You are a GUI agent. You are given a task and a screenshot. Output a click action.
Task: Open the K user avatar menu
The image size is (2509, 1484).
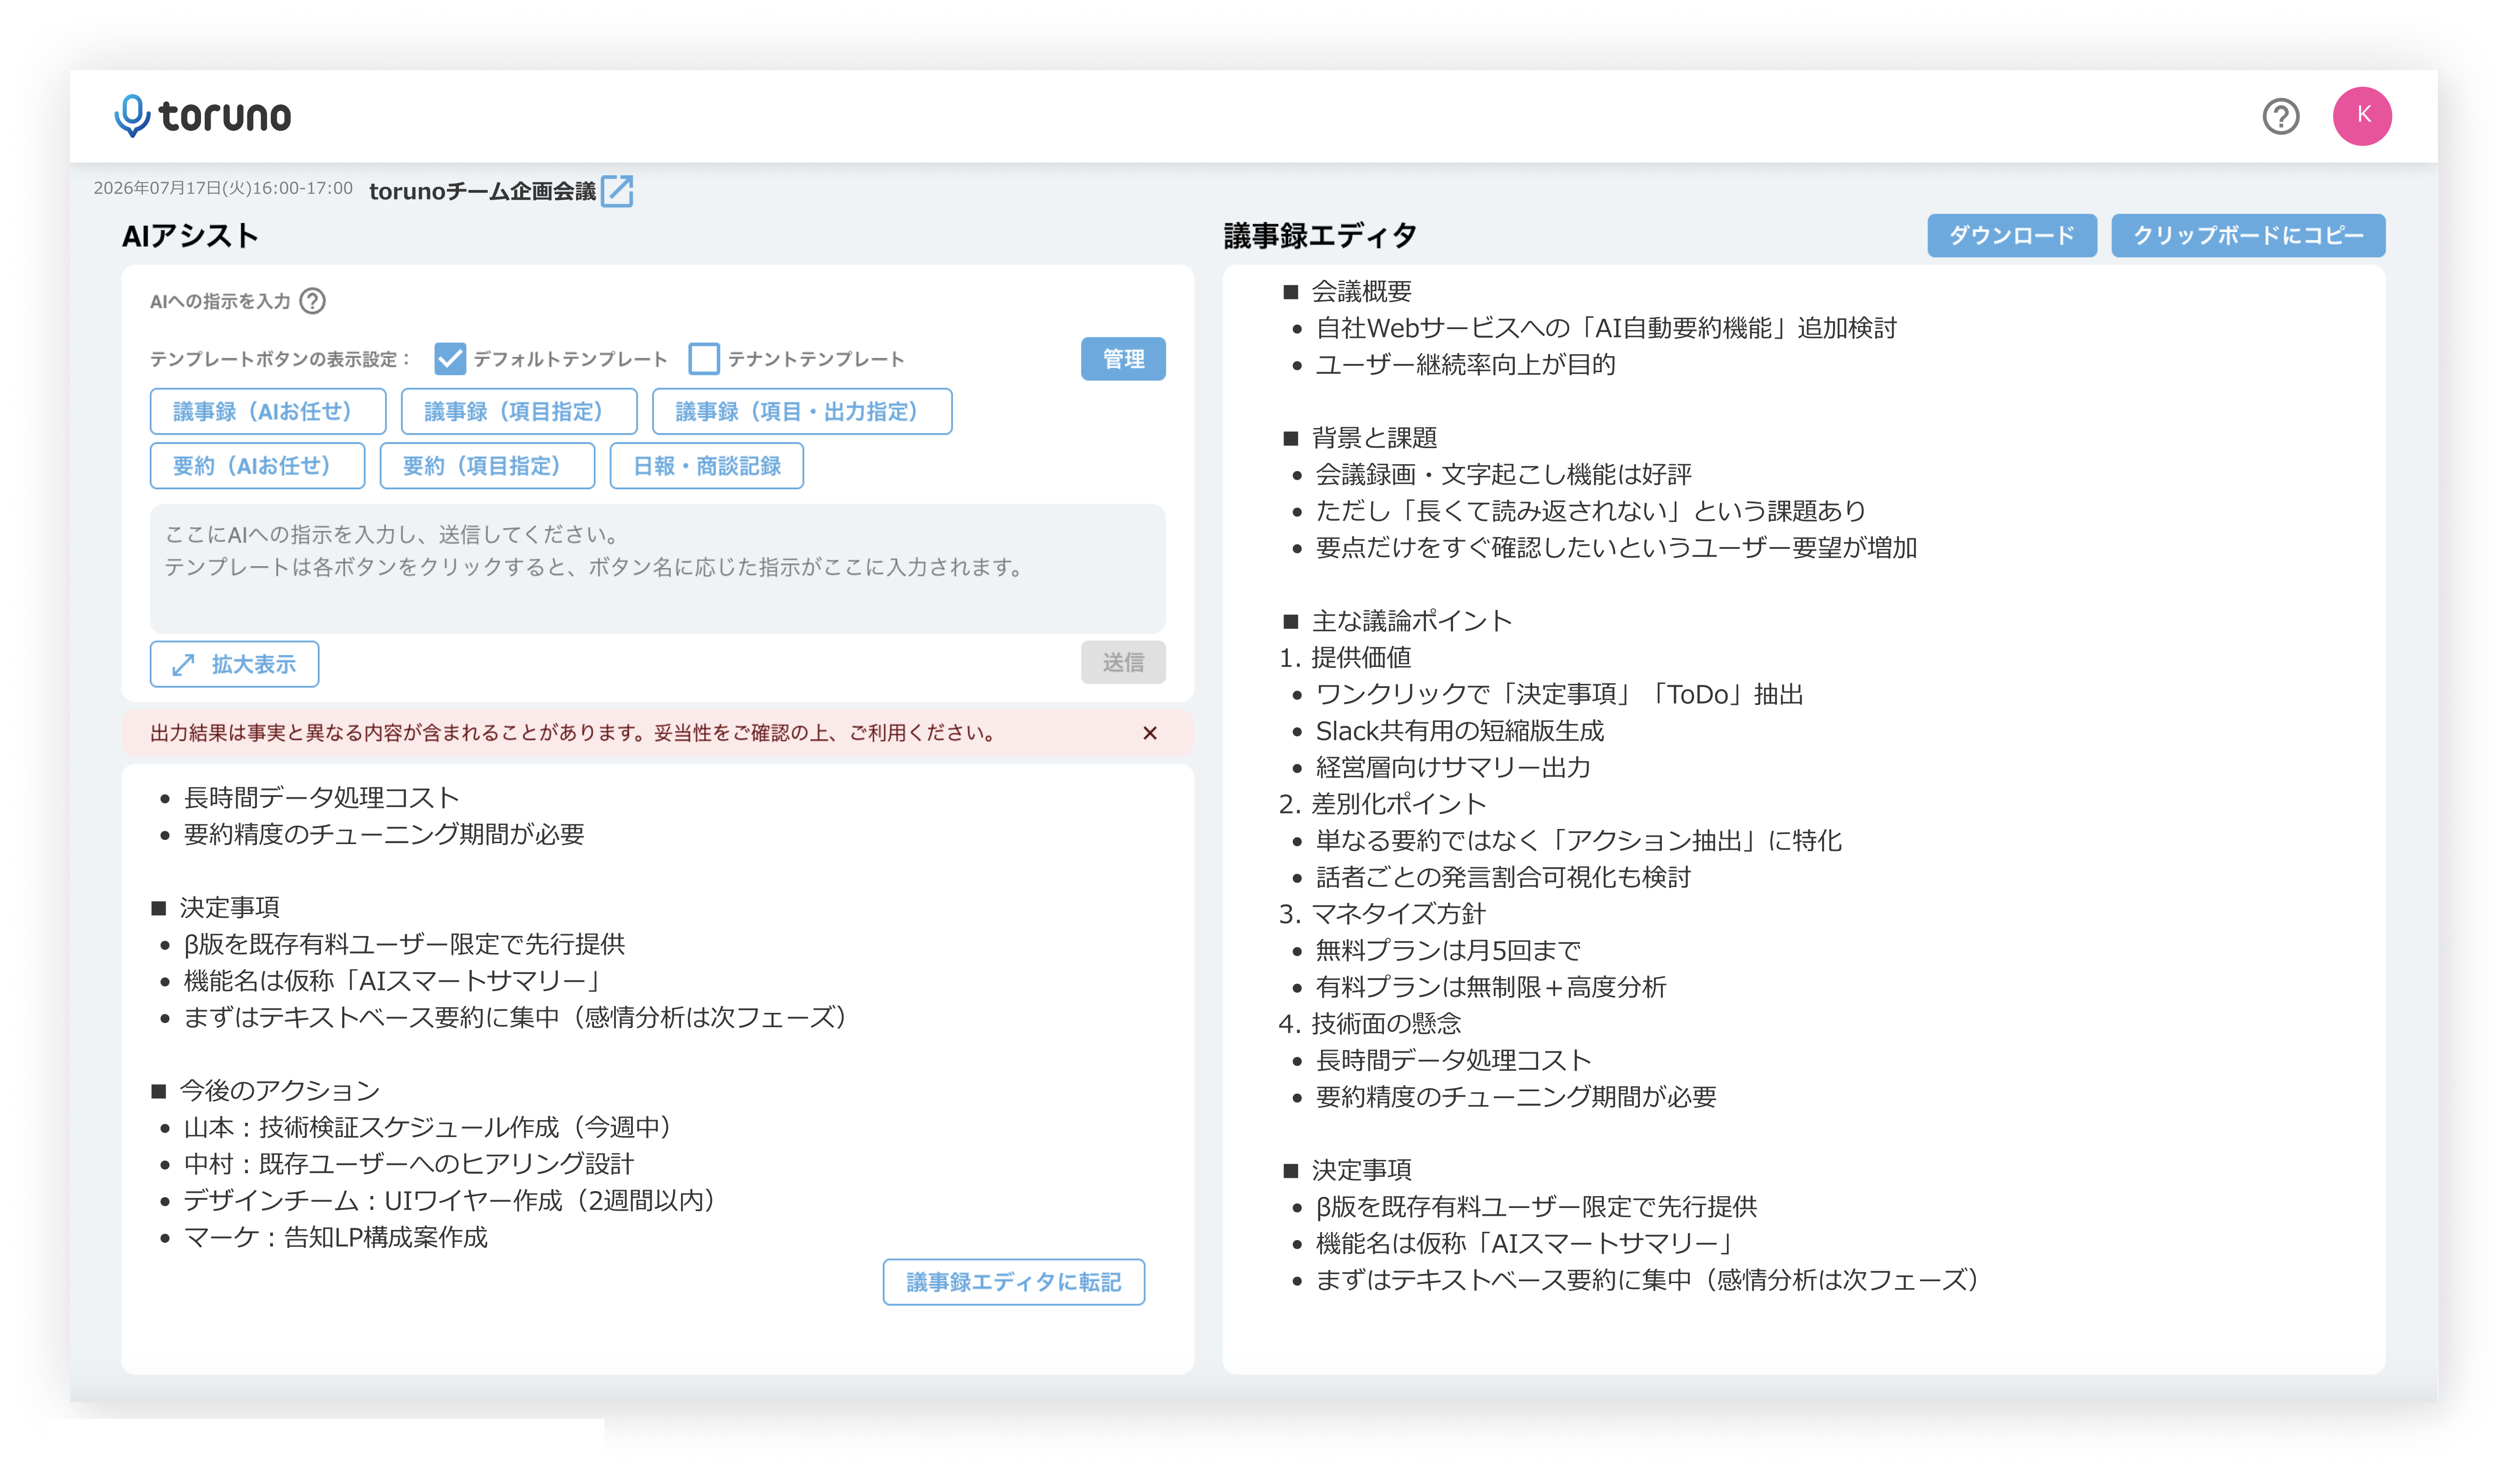[x=2361, y=116]
